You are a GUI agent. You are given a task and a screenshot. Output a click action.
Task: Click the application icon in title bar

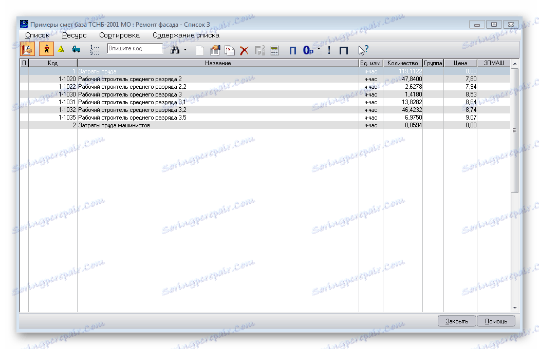click(x=24, y=24)
